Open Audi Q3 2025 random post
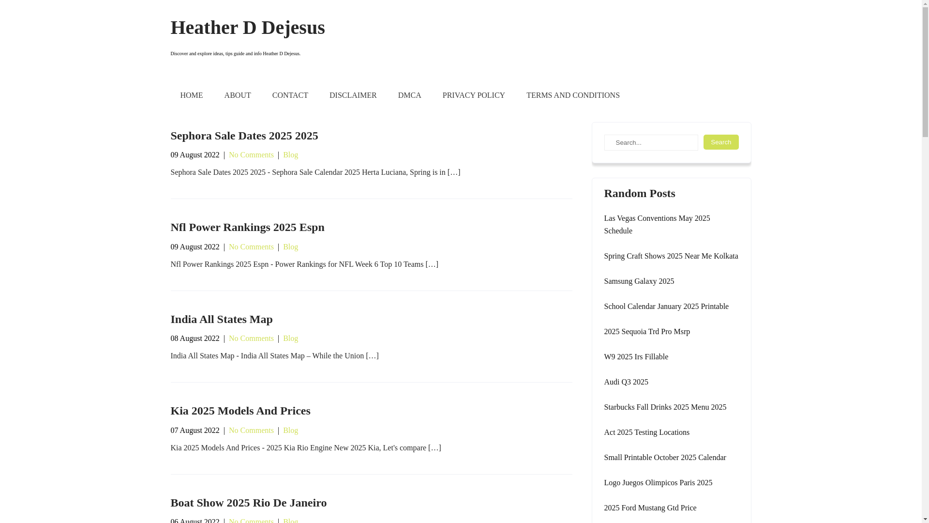This screenshot has width=929, height=523. coord(626,382)
